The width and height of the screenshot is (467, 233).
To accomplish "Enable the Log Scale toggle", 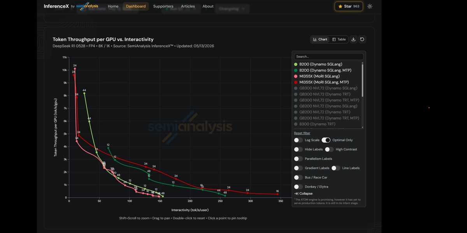I will [x=298, y=140].
